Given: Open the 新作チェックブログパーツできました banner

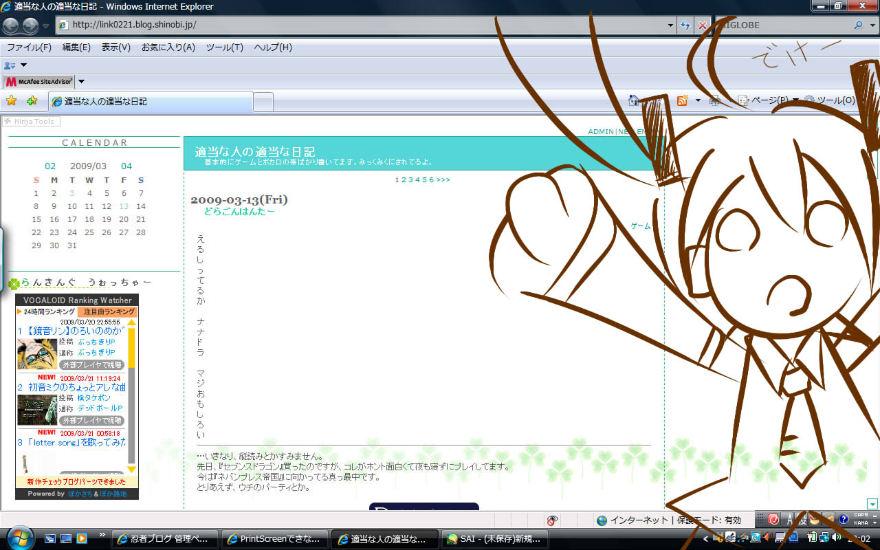Looking at the screenshot, I should pos(77,482).
